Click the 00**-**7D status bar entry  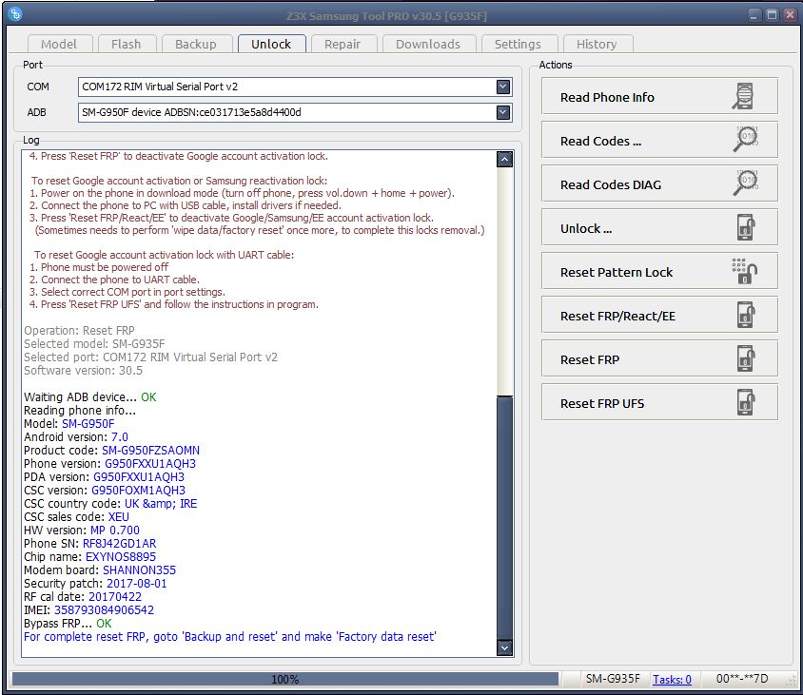(742, 679)
